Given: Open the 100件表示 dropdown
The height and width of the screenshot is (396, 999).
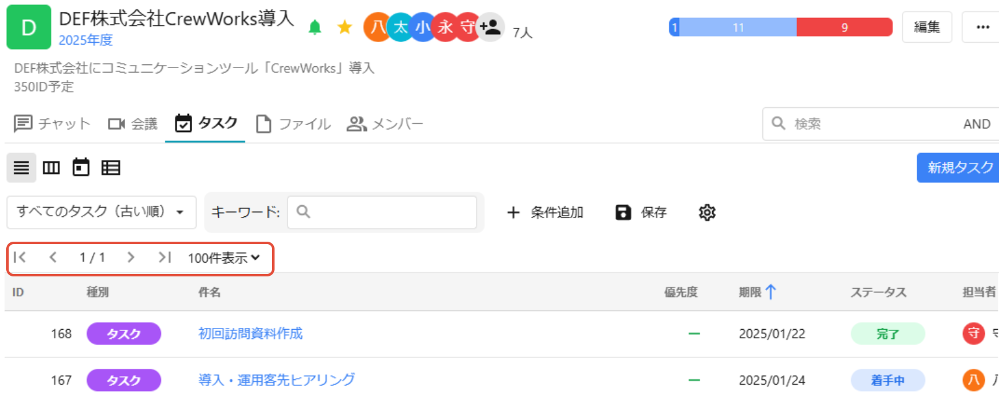Looking at the screenshot, I should [x=224, y=258].
